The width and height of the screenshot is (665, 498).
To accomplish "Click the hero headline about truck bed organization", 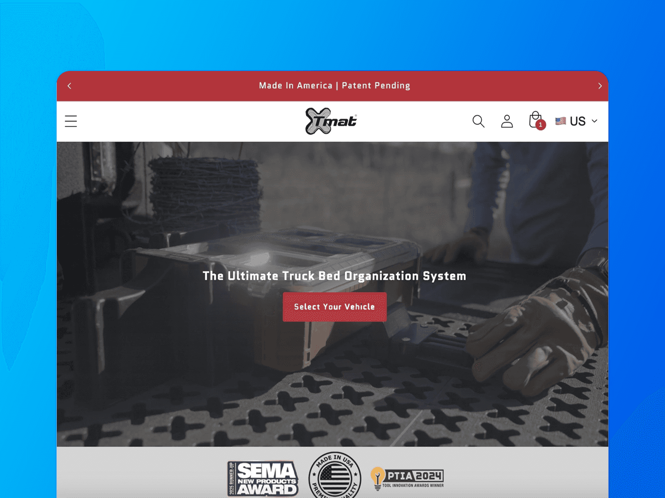I will point(334,276).
